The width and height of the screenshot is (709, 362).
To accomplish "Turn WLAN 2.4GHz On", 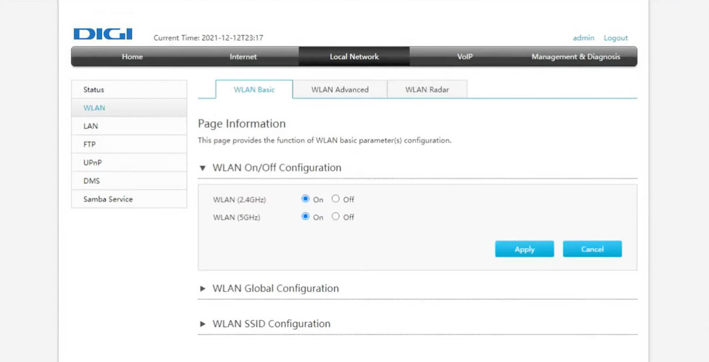I will click(305, 199).
